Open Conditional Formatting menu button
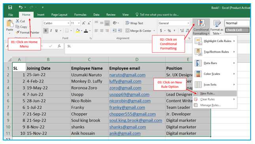The height and width of the screenshot is (144, 255). (x=201, y=27)
